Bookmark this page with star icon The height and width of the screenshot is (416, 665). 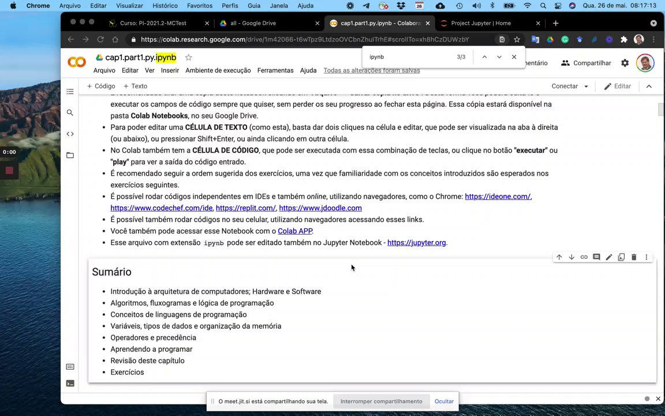(517, 39)
